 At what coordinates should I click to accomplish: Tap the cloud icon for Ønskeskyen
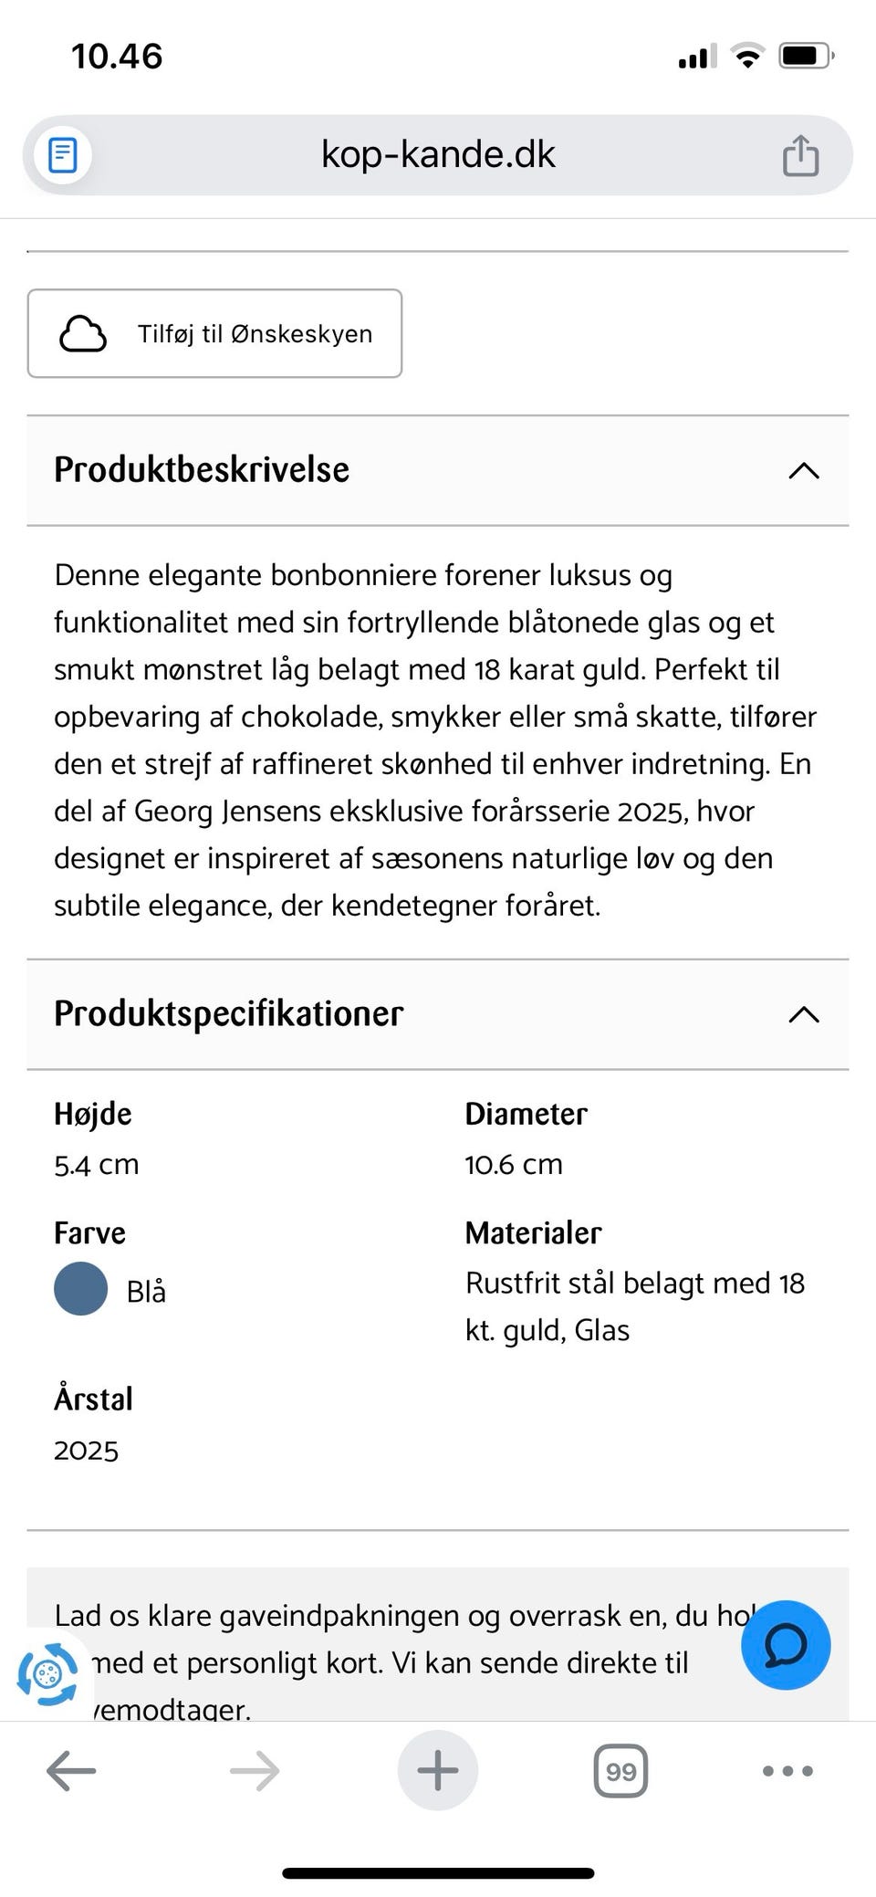pyautogui.click(x=83, y=334)
